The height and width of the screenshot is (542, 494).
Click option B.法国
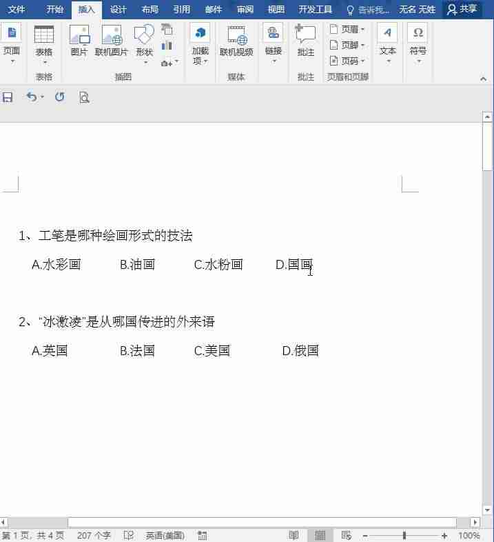pyautogui.click(x=137, y=350)
